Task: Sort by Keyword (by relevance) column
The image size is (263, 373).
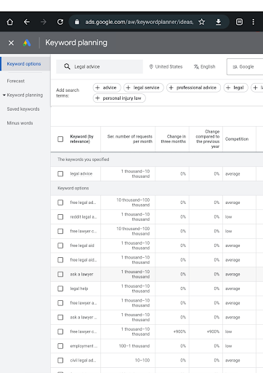Action: coord(82,139)
